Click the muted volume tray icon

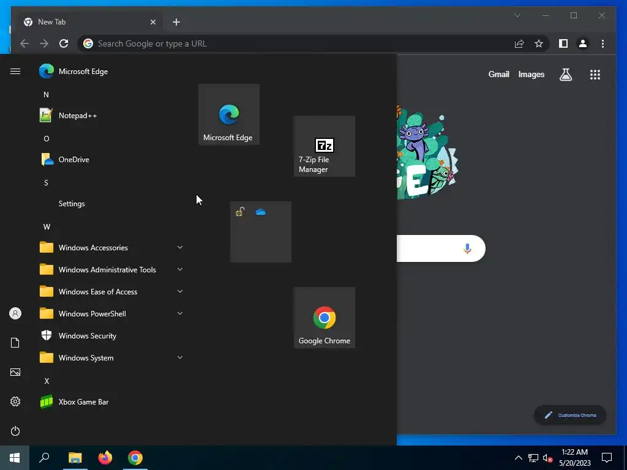pyautogui.click(x=547, y=458)
